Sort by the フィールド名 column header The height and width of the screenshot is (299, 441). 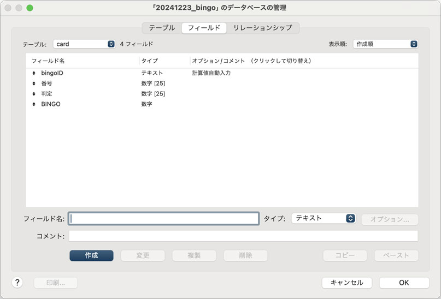[83, 61]
